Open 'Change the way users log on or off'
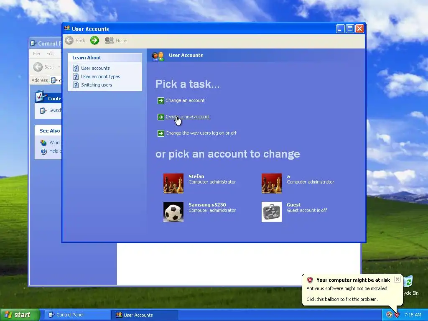The image size is (428, 321). 201,133
